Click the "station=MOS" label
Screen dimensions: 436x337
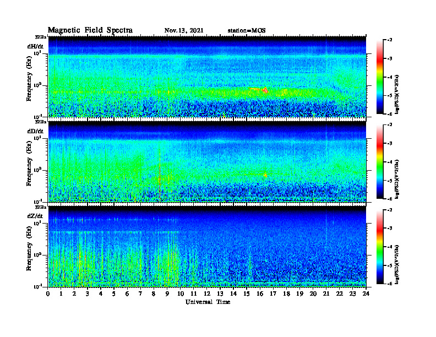point(247,30)
